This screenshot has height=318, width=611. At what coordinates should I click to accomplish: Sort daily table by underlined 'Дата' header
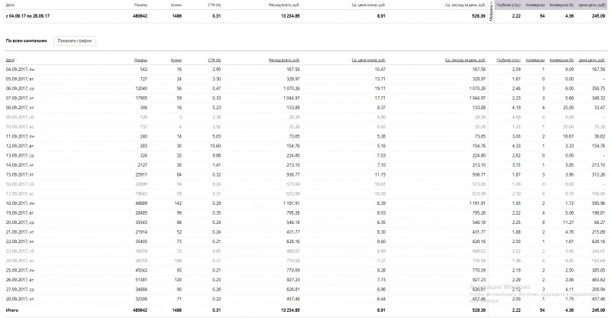(9, 60)
